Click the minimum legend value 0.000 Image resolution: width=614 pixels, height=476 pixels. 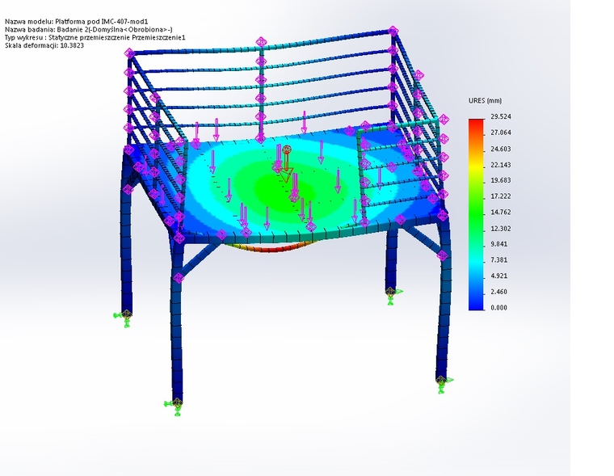tap(499, 308)
